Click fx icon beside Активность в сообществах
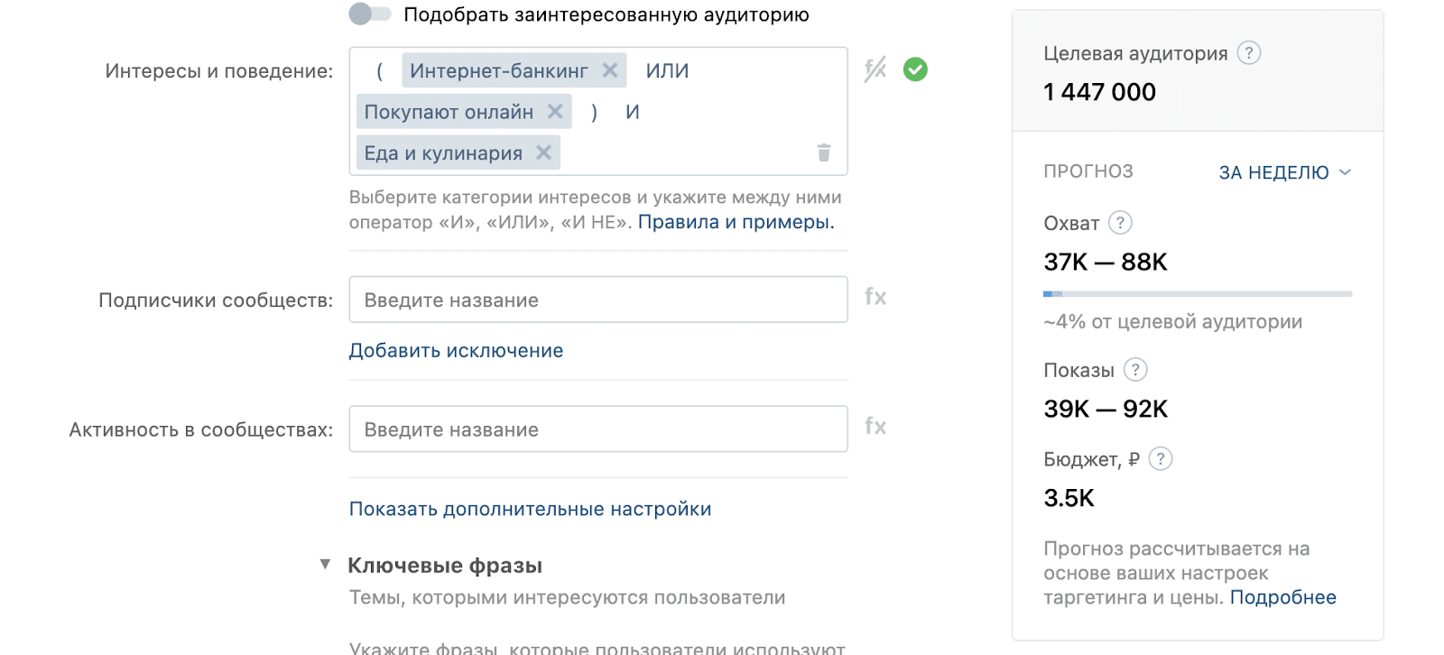The image size is (1444, 655). coord(875,426)
